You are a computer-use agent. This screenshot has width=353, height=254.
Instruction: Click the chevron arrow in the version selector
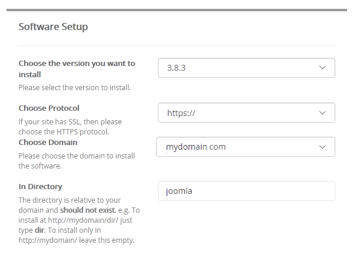(322, 68)
